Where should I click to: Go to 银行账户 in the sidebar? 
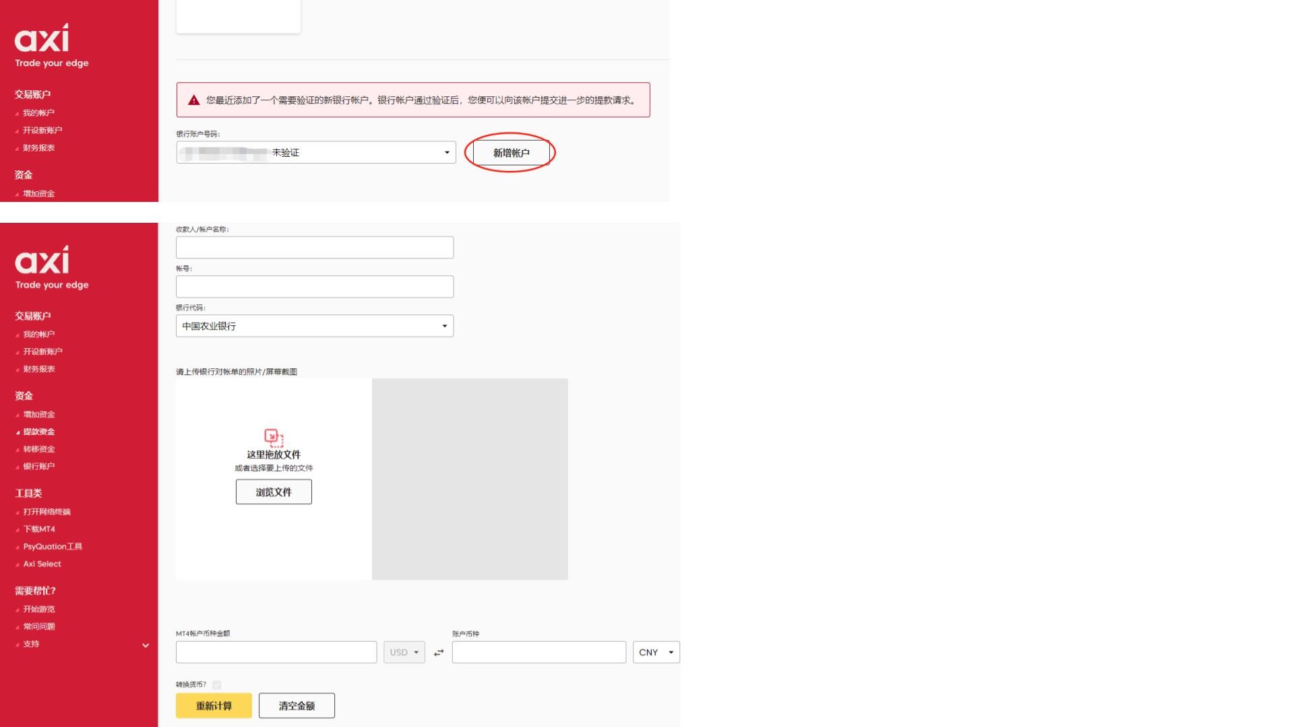pos(38,466)
